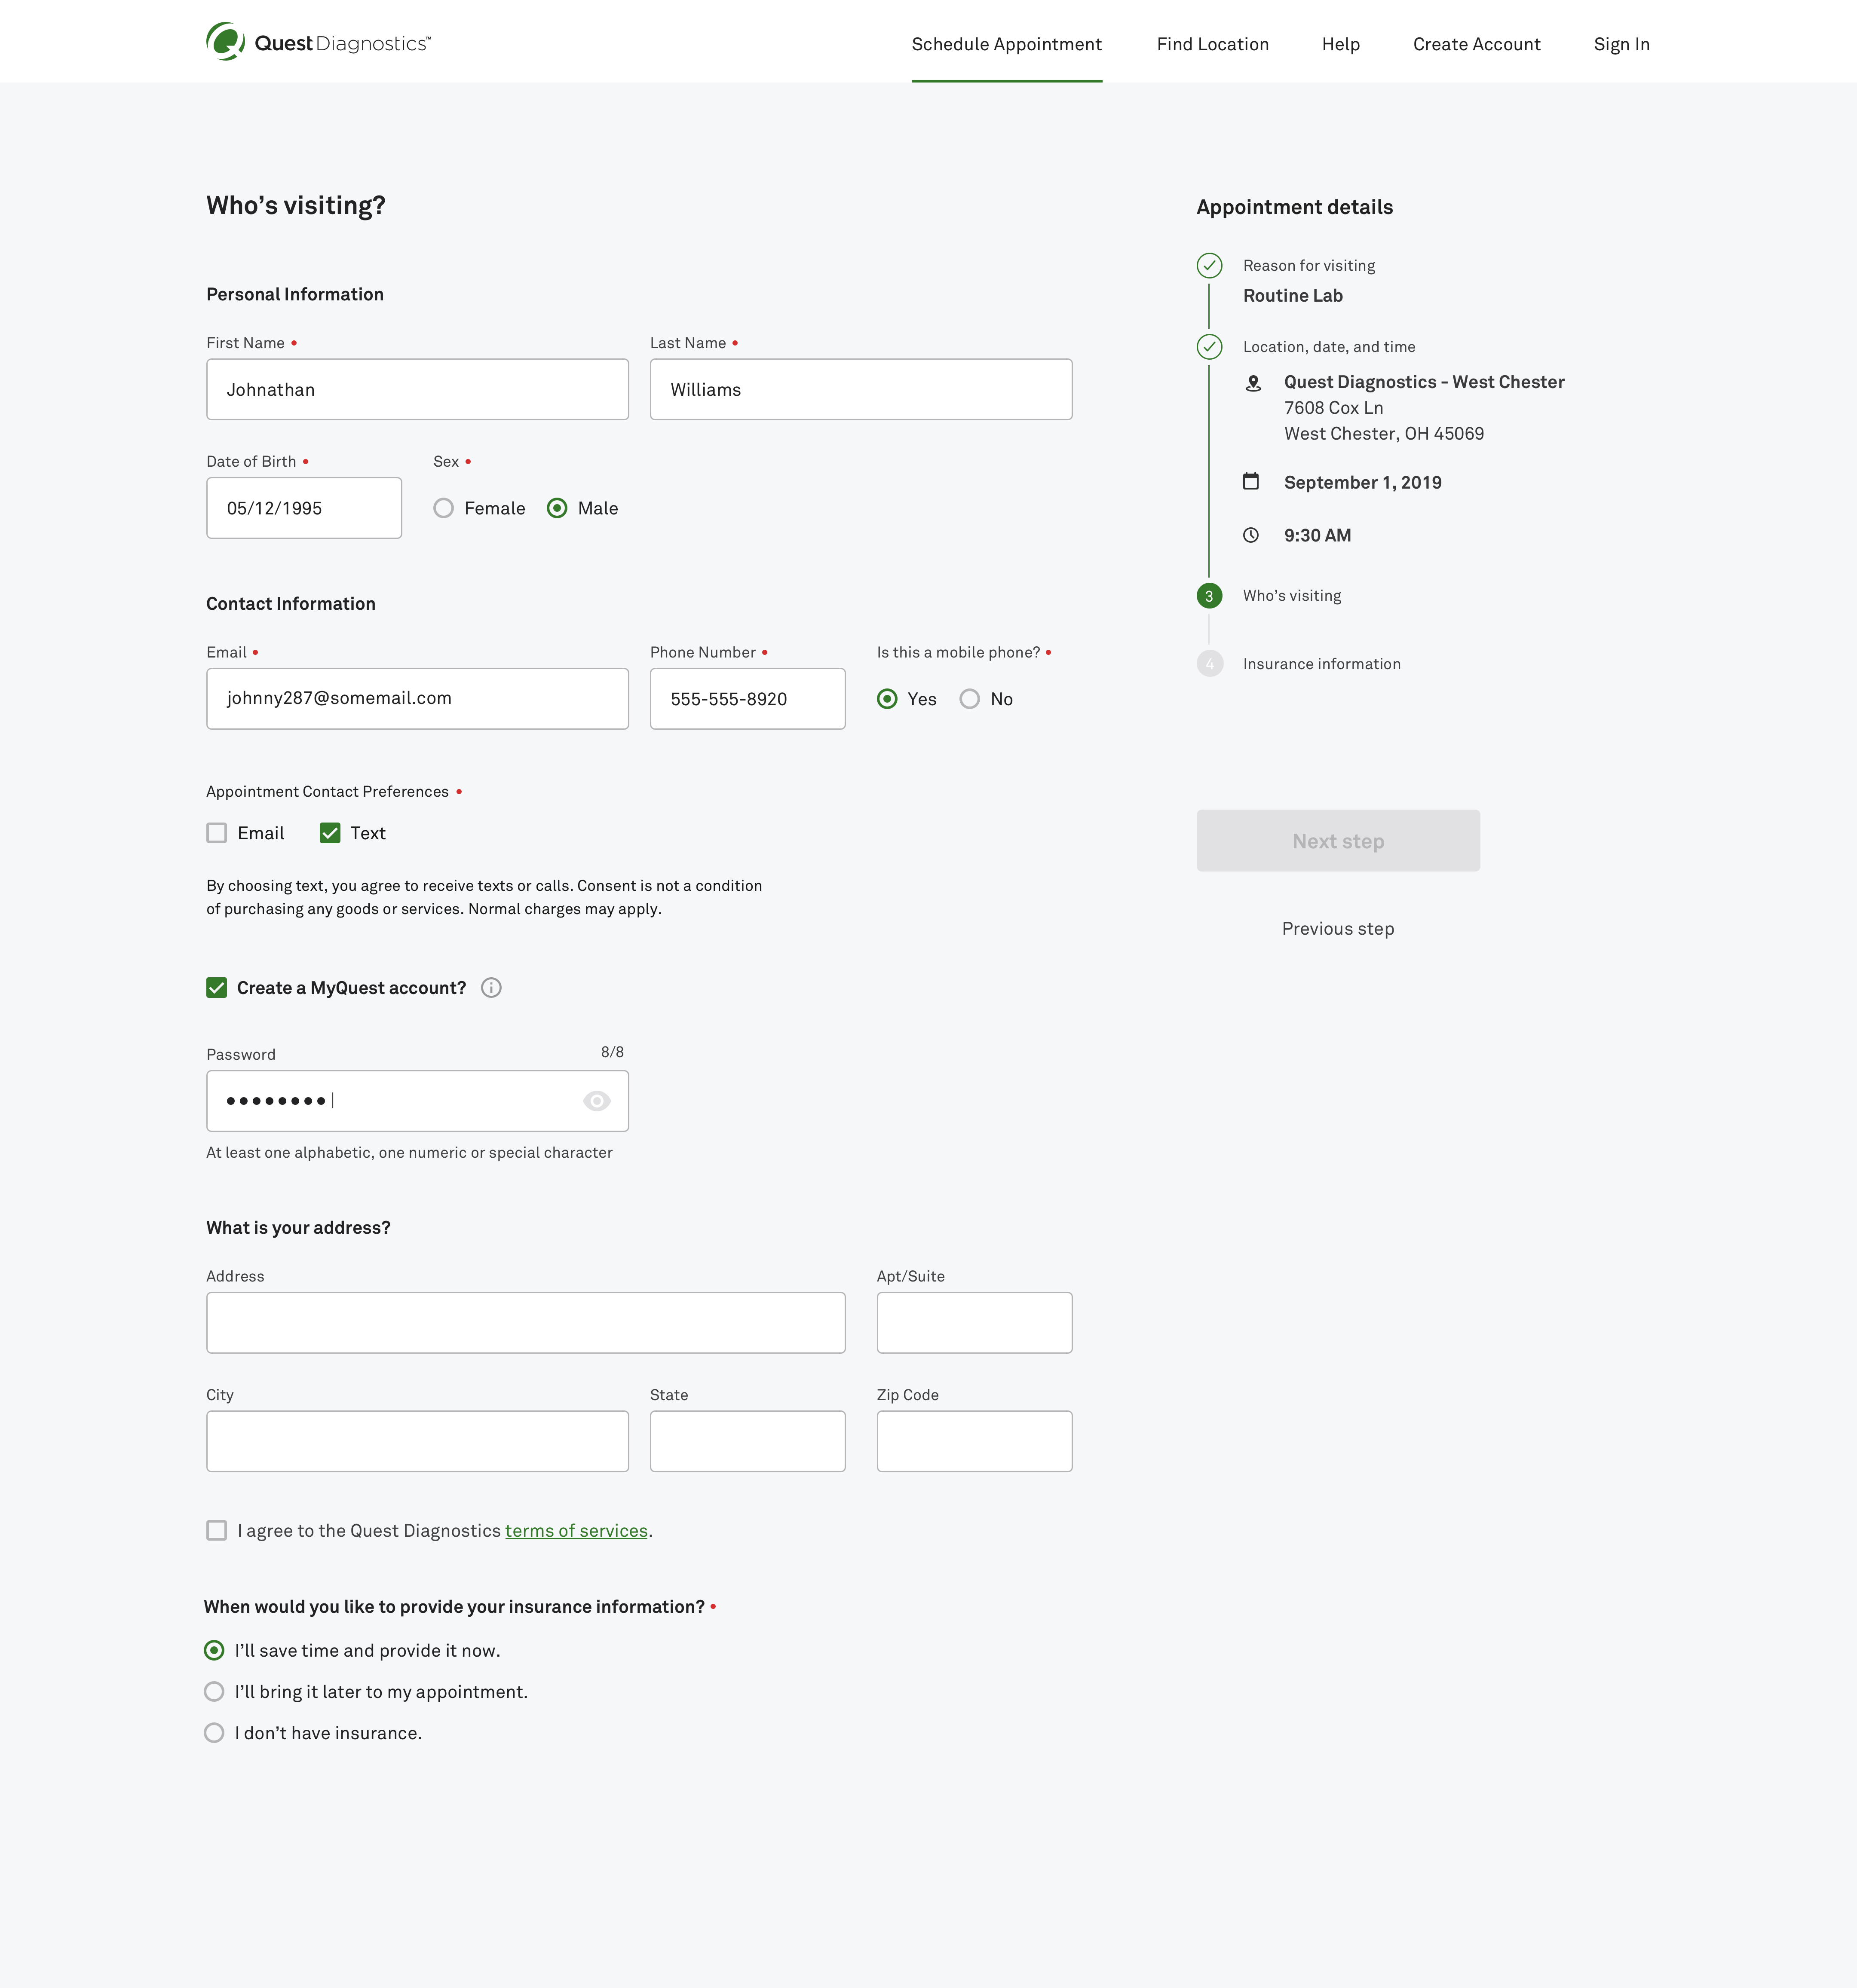1857x1988 pixels.
Task: Toggle Create a MyQuest account checkbox
Action: tap(216, 988)
